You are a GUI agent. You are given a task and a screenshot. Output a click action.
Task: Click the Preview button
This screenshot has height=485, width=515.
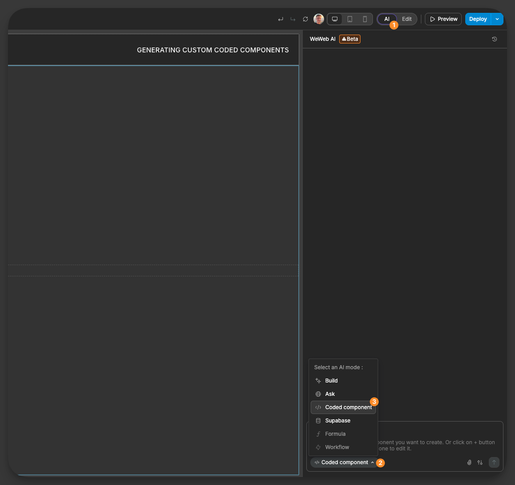pyautogui.click(x=443, y=19)
